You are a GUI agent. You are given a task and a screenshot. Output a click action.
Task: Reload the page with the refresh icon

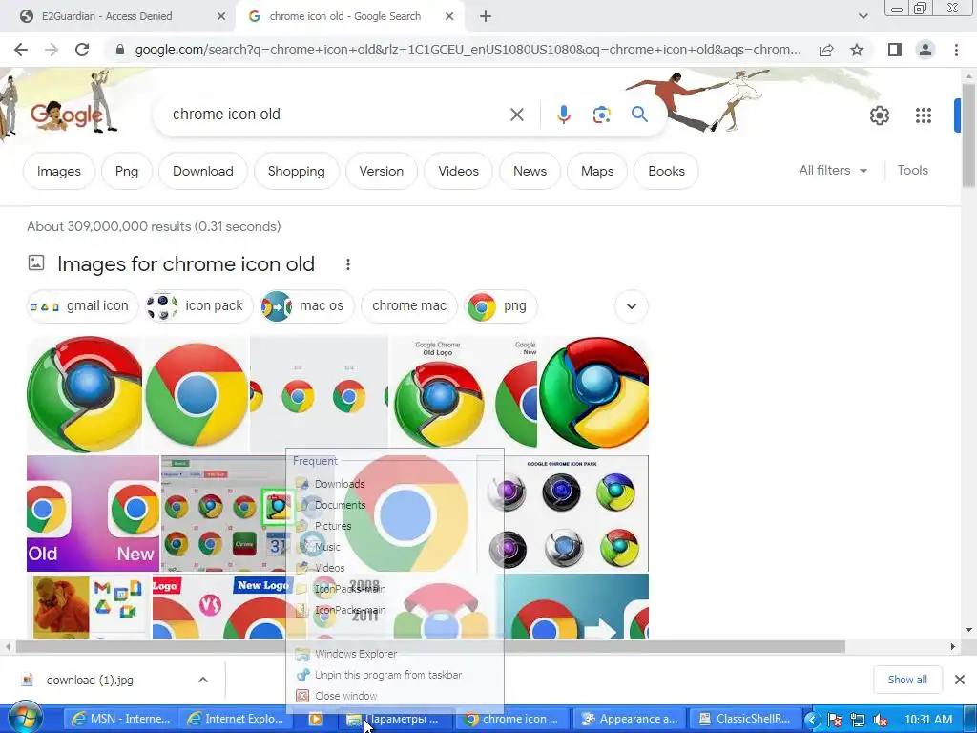pyautogui.click(x=82, y=50)
